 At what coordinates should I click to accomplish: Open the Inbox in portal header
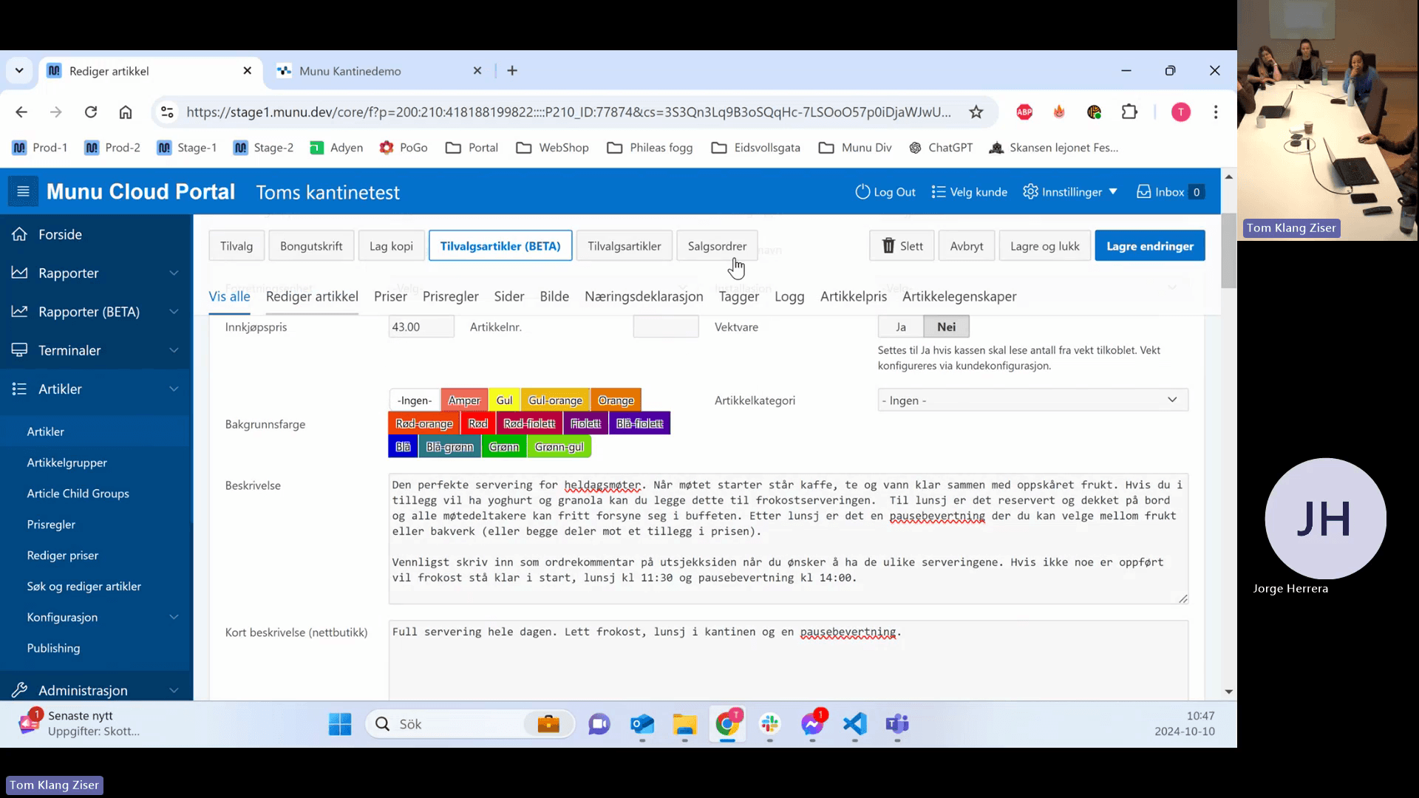tap(1171, 192)
